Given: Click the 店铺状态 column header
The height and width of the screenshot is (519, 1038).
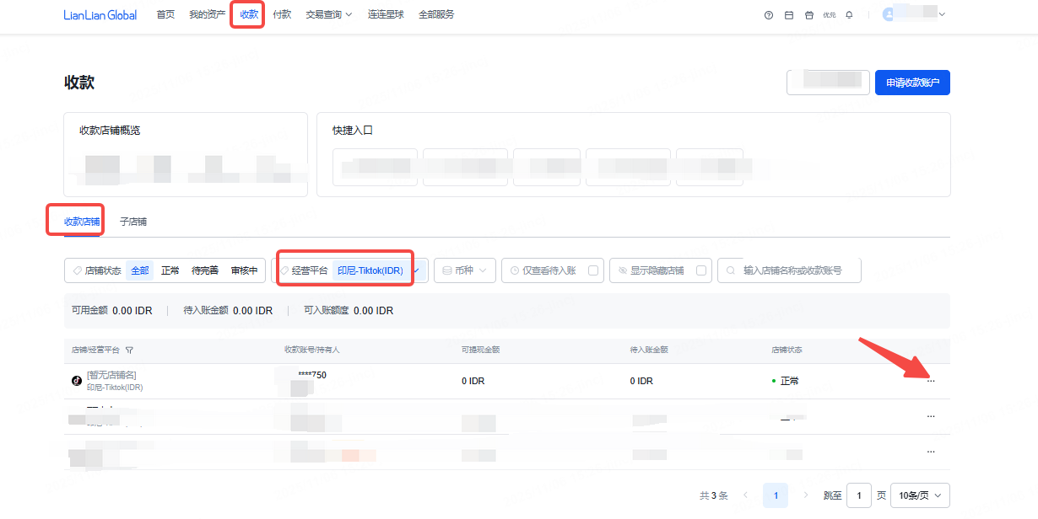Looking at the screenshot, I should (x=787, y=350).
